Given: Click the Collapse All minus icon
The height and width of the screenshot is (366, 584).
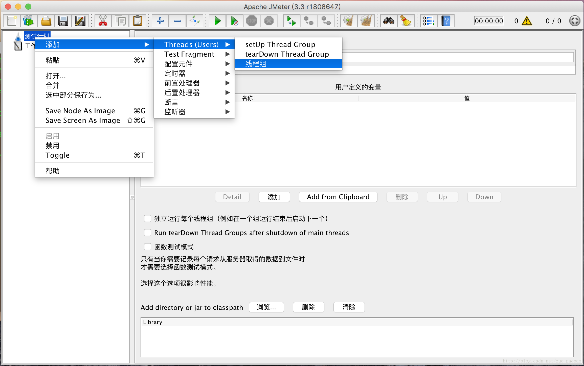Looking at the screenshot, I should 177,21.
